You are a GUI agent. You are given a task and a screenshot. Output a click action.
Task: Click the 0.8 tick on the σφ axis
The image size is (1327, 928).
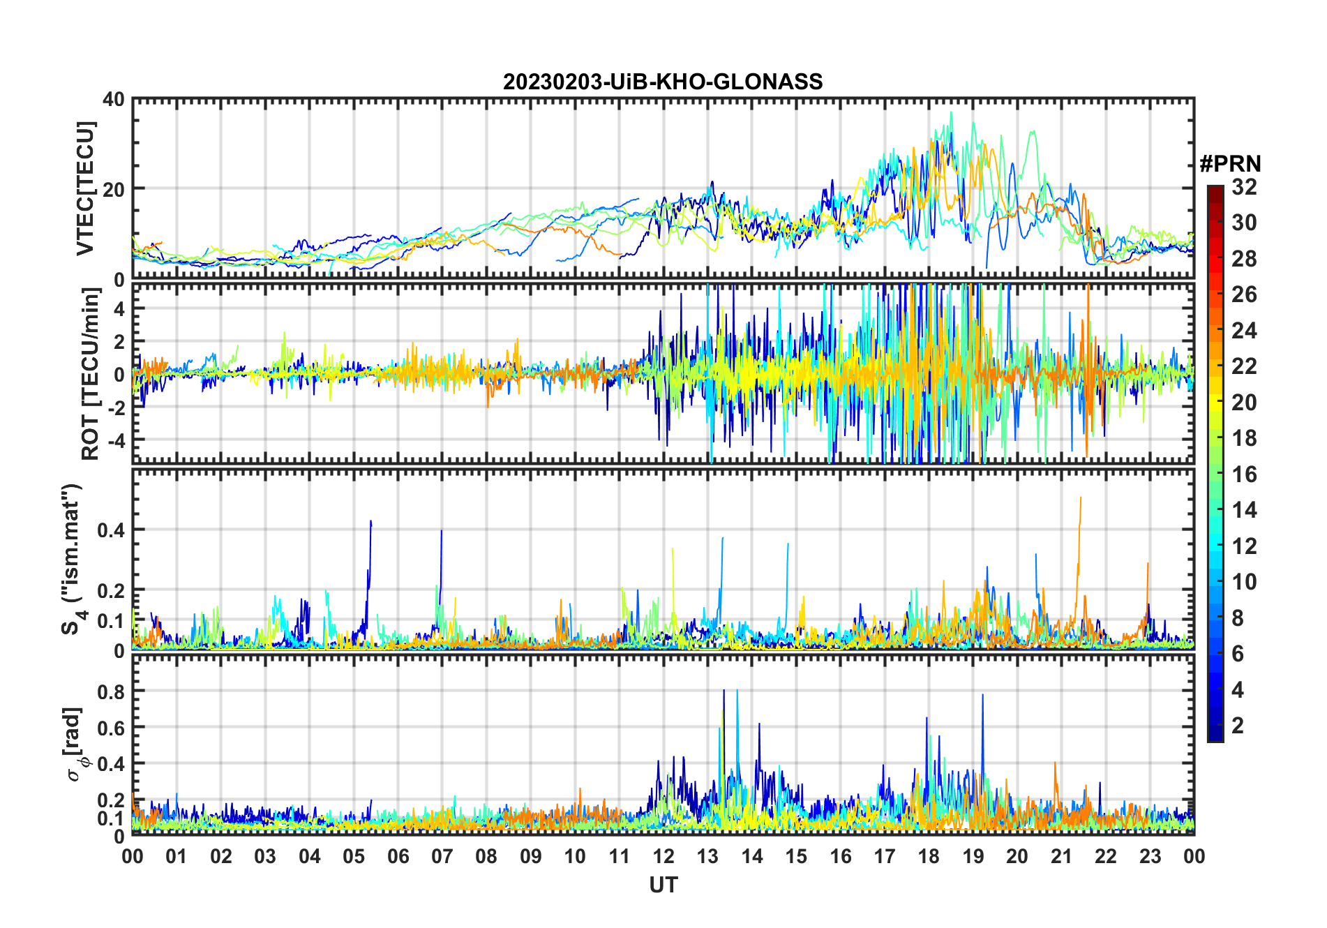point(110,691)
